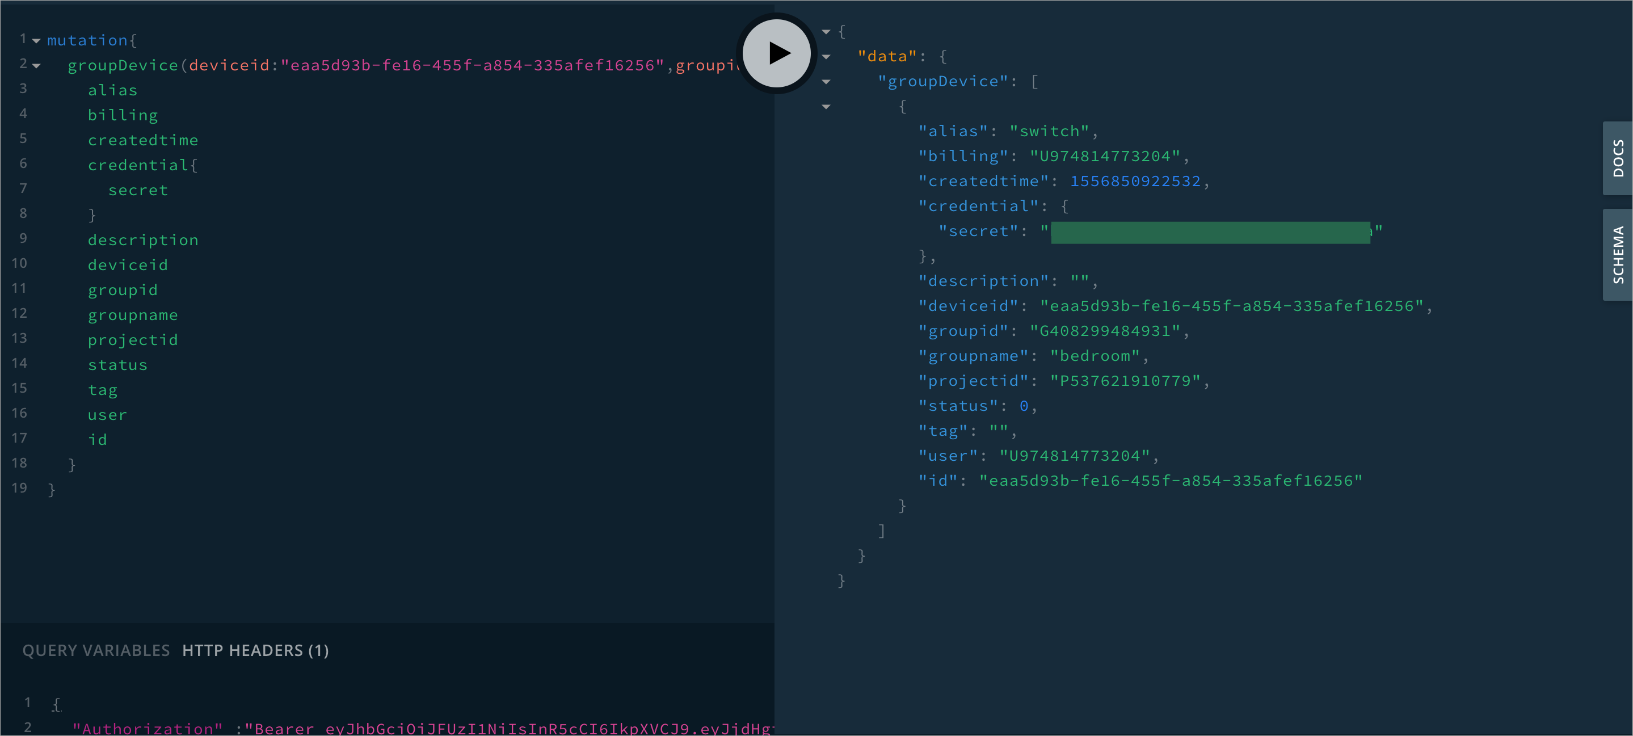Select the HTTP HEADERS (1) tab
1633x736 pixels.
coord(255,650)
